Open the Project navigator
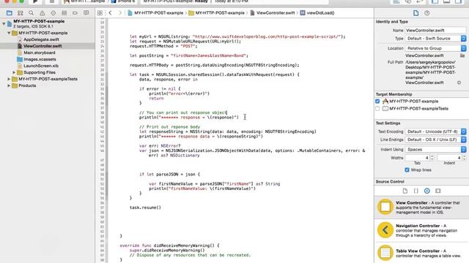Screen dimensions: 469x263 tap(10, 13)
